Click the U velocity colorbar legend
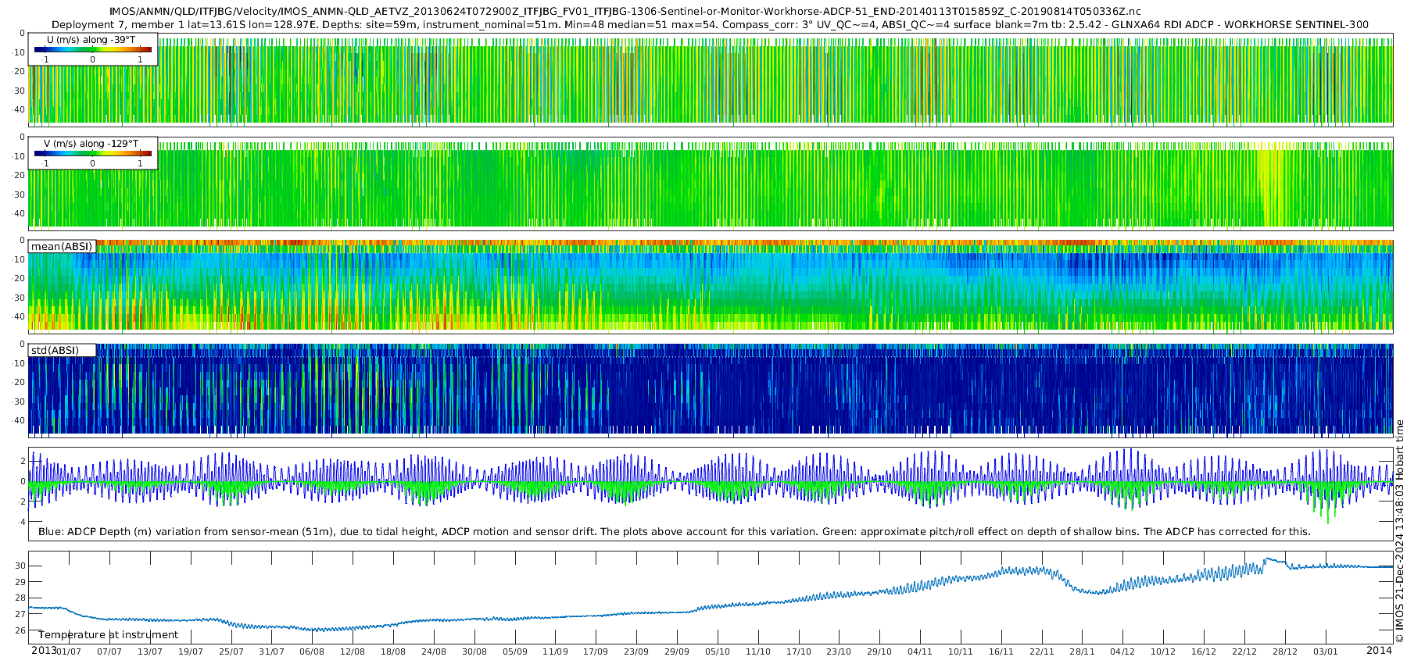Screen dimensions: 1407x664 (92, 49)
